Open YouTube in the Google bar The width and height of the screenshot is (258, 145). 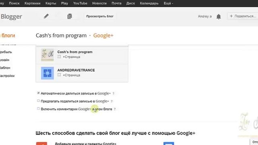tap(80, 3)
